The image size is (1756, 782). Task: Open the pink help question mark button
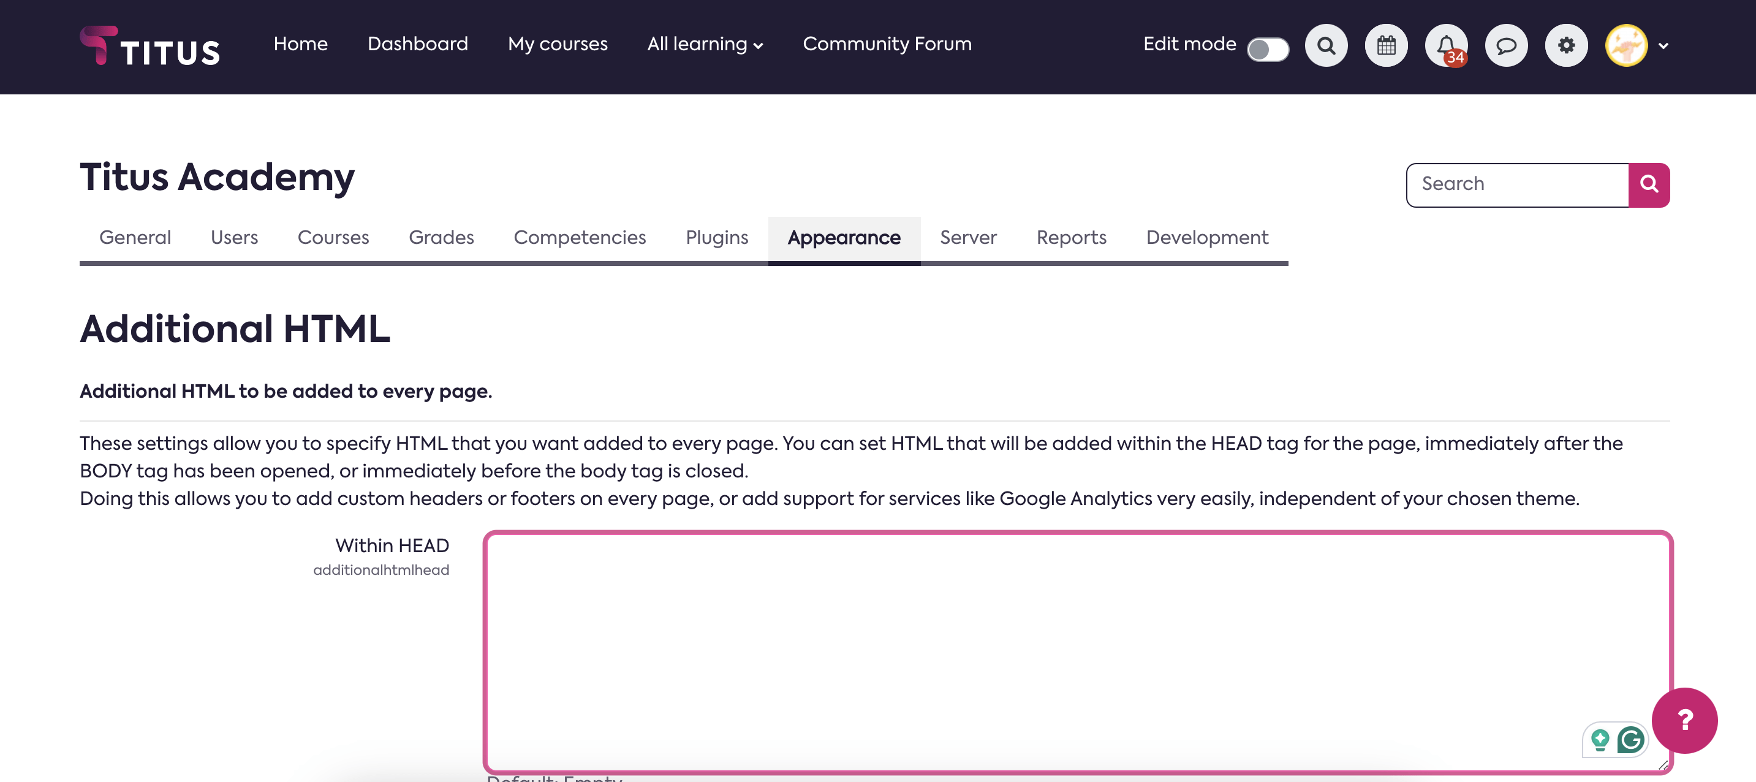pos(1684,720)
